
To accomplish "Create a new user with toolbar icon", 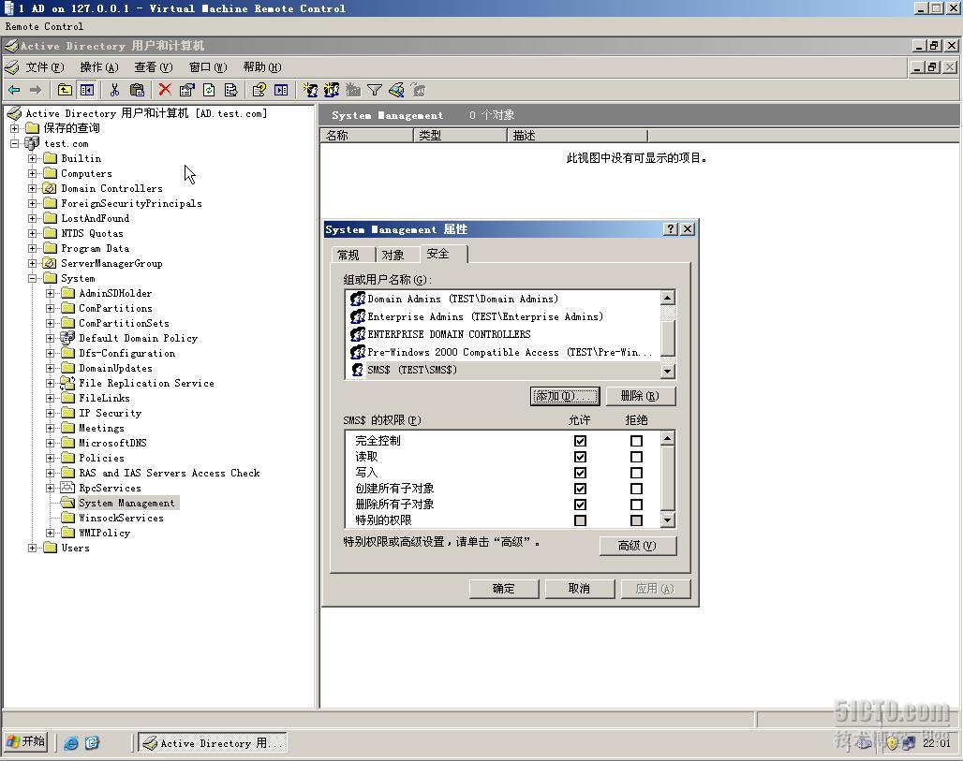I will pos(310,90).
